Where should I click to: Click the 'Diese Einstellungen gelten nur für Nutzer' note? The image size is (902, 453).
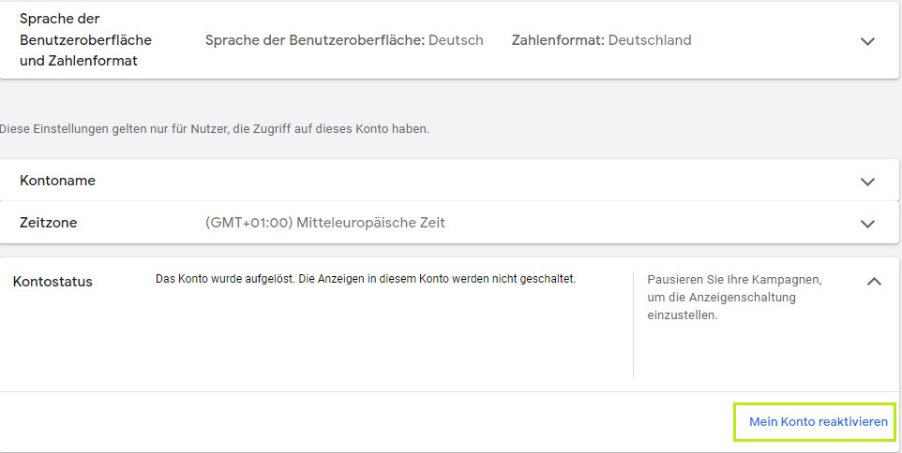click(215, 129)
